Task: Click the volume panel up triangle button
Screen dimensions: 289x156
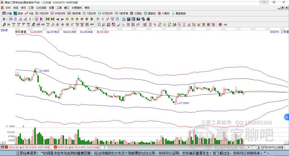Action: [3, 142]
